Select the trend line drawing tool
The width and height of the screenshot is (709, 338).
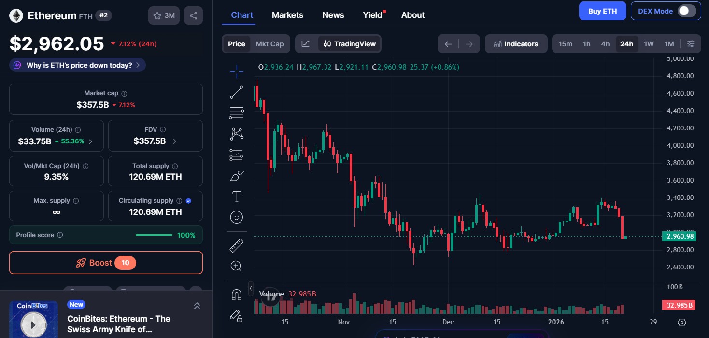(237, 92)
